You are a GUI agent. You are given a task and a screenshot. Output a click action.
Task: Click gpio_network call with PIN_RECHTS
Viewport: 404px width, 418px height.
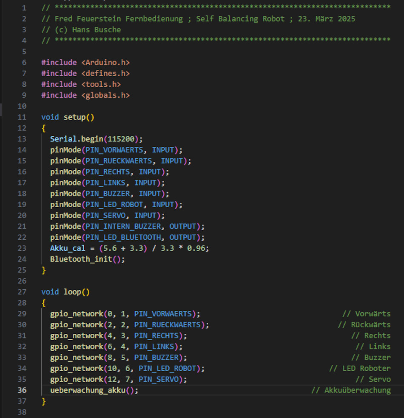coord(119,335)
